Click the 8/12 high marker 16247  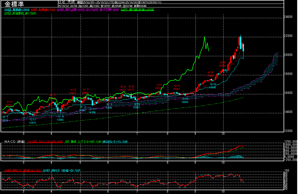(x=177, y=87)
